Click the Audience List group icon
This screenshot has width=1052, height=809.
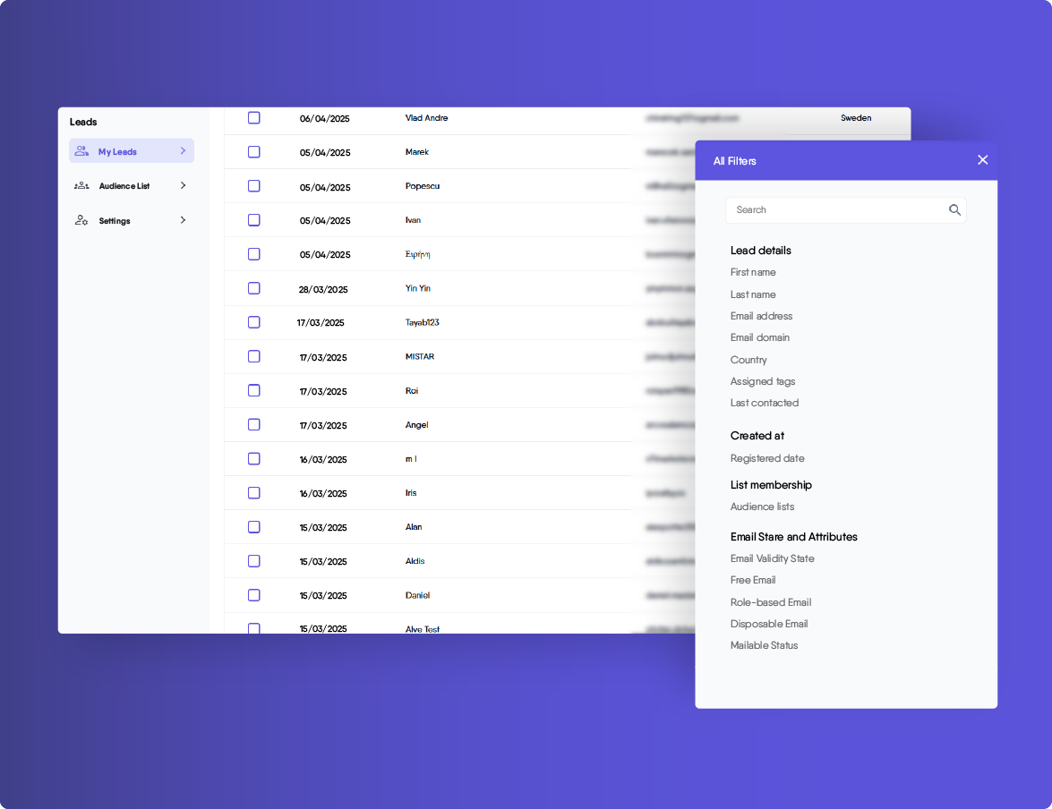[x=81, y=185]
